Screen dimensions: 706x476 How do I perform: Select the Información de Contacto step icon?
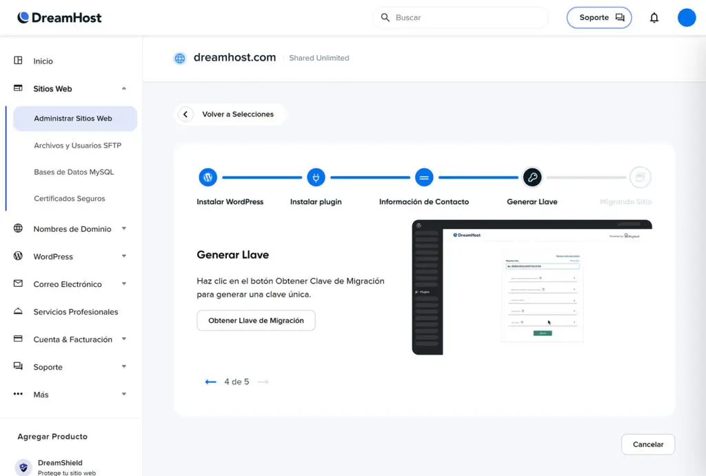tap(424, 177)
